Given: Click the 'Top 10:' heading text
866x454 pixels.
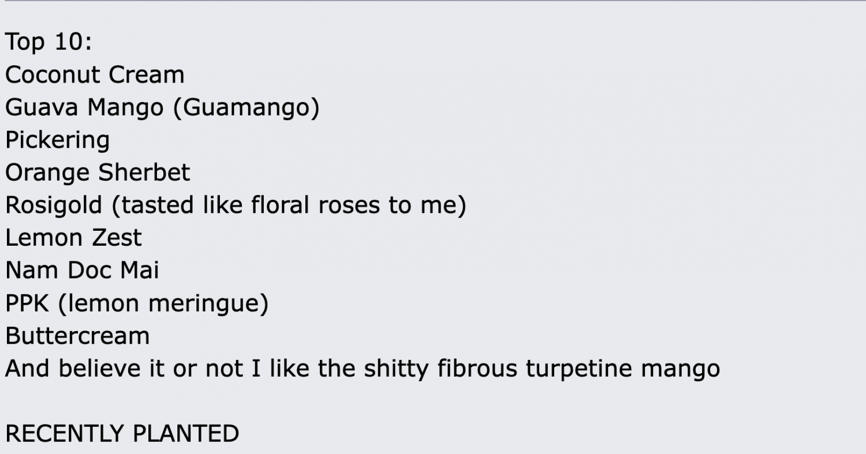Looking at the screenshot, I should (48, 42).
